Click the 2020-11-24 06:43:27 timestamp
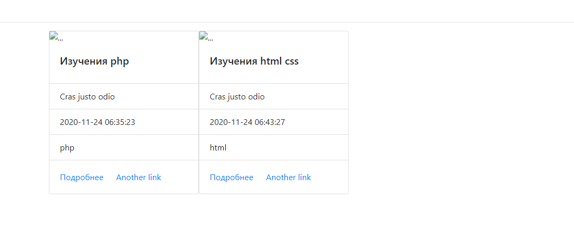Viewport: 574px width, 240px height. coord(247,122)
